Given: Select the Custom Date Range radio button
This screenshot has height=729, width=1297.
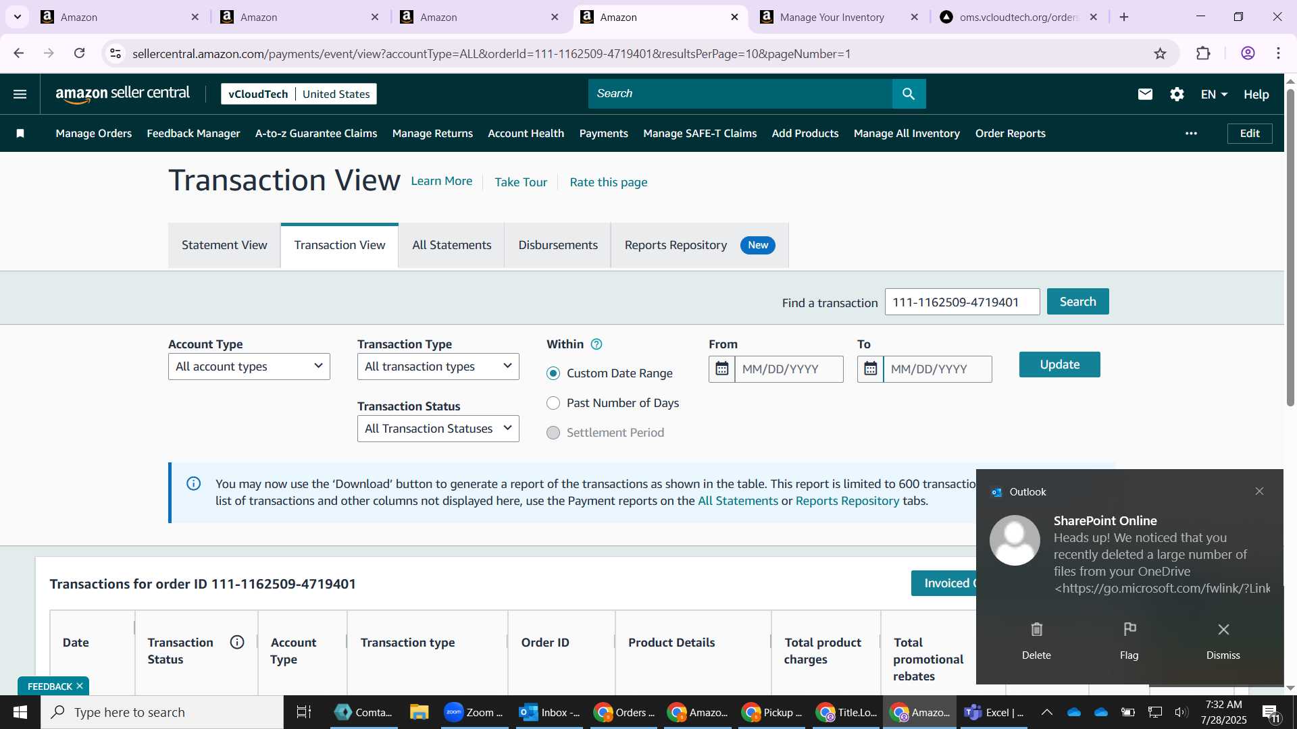Looking at the screenshot, I should 553,374.
